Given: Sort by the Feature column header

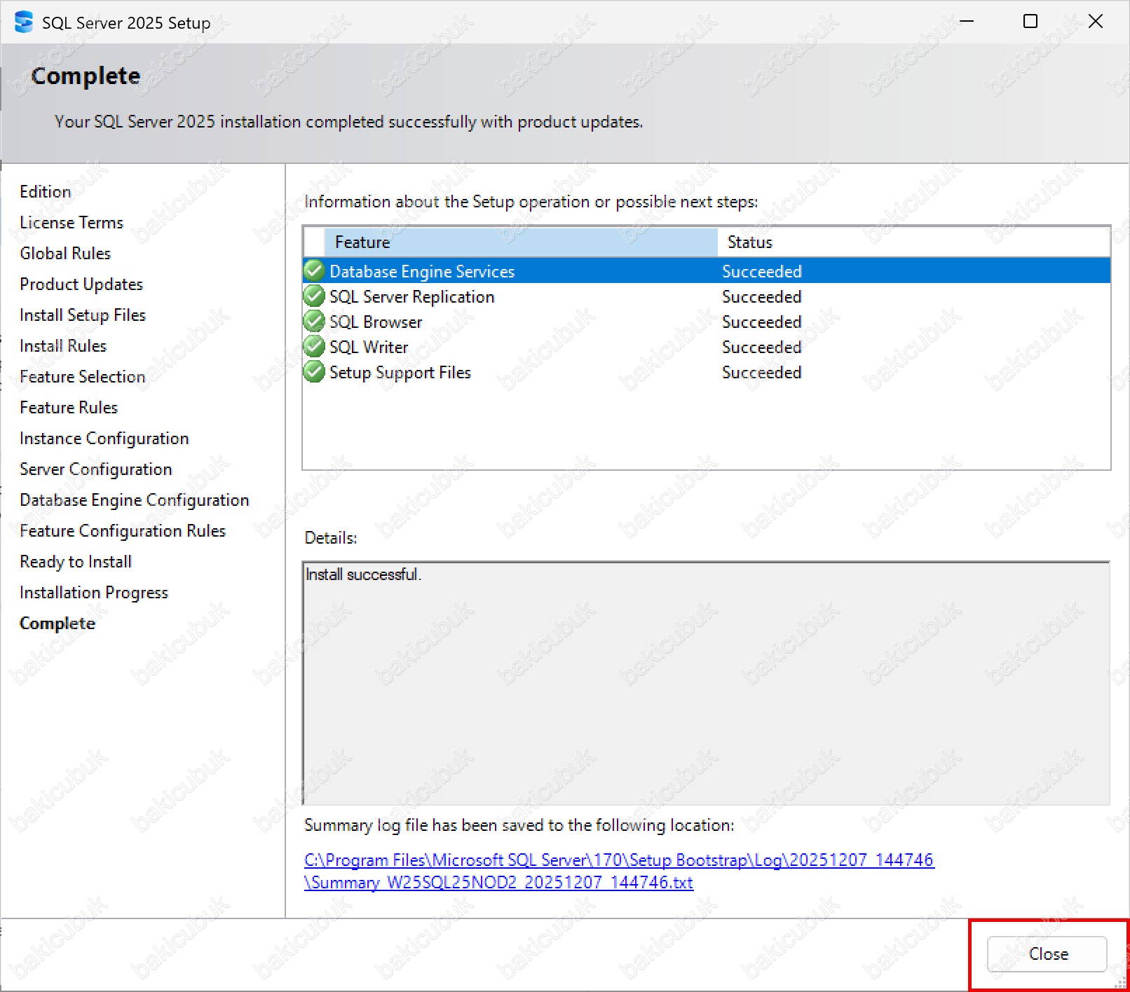Looking at the screenshot, I should pyautogui.click(x=520, y=242).
